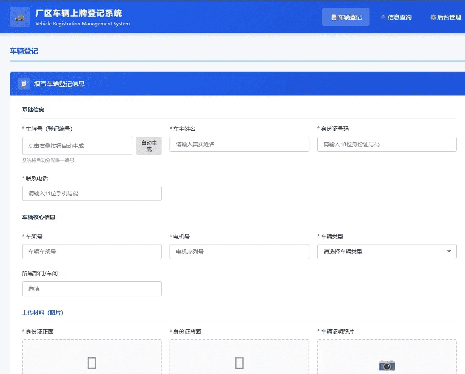Screen dimensions: 465x374
Task: Select the 车辆登记 navigation tab
Action: pos(346,17)
